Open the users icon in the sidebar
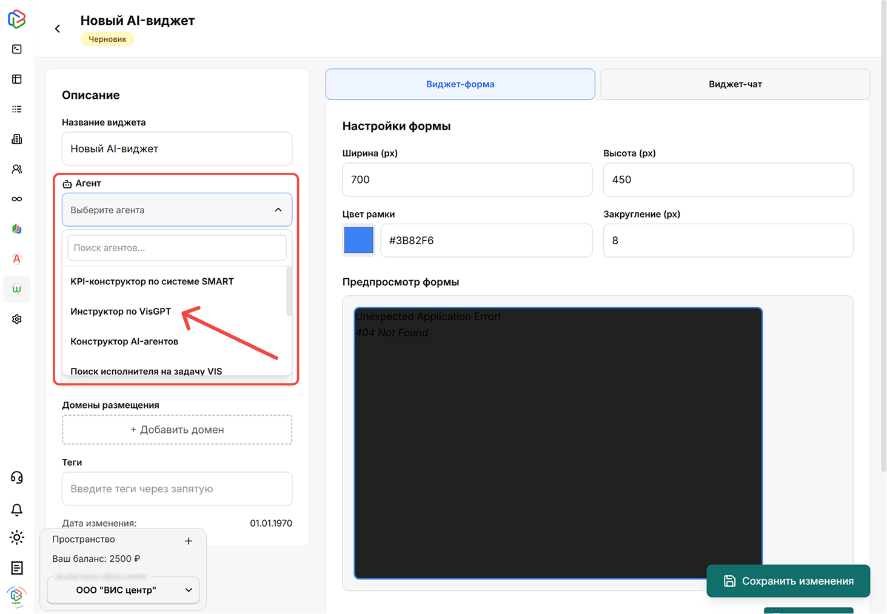The height and width of the screenshot is (614, 887). 17,169
